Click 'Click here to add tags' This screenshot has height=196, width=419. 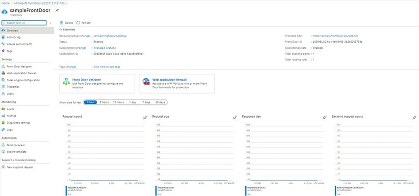tap(107, 67)
